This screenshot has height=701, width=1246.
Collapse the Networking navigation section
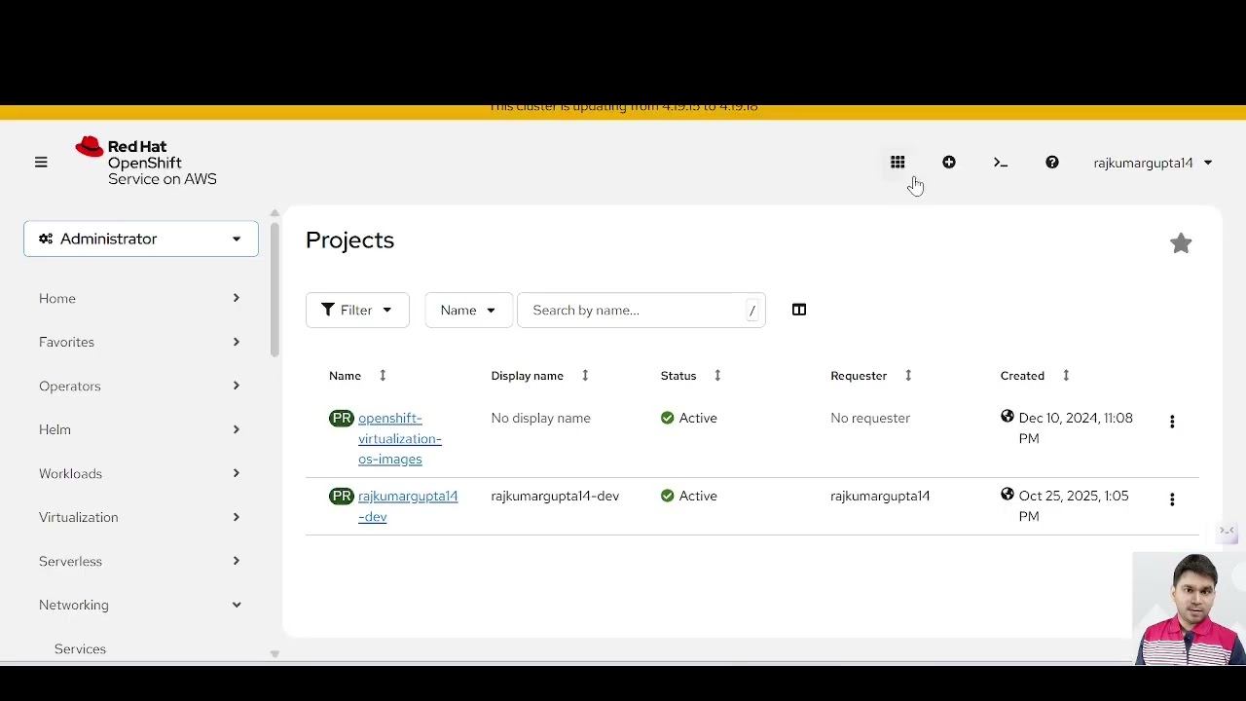(140, 605)
